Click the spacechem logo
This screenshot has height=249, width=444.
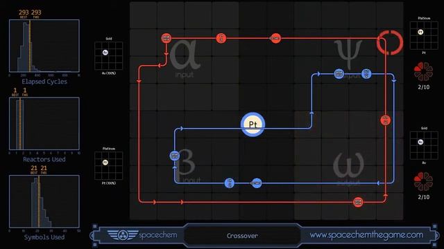click(142, 235)
